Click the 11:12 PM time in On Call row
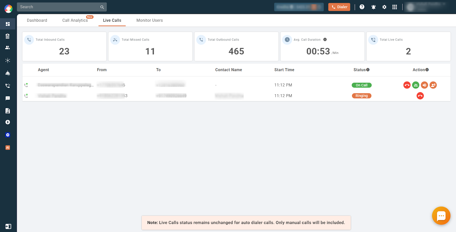 [283, 85]
